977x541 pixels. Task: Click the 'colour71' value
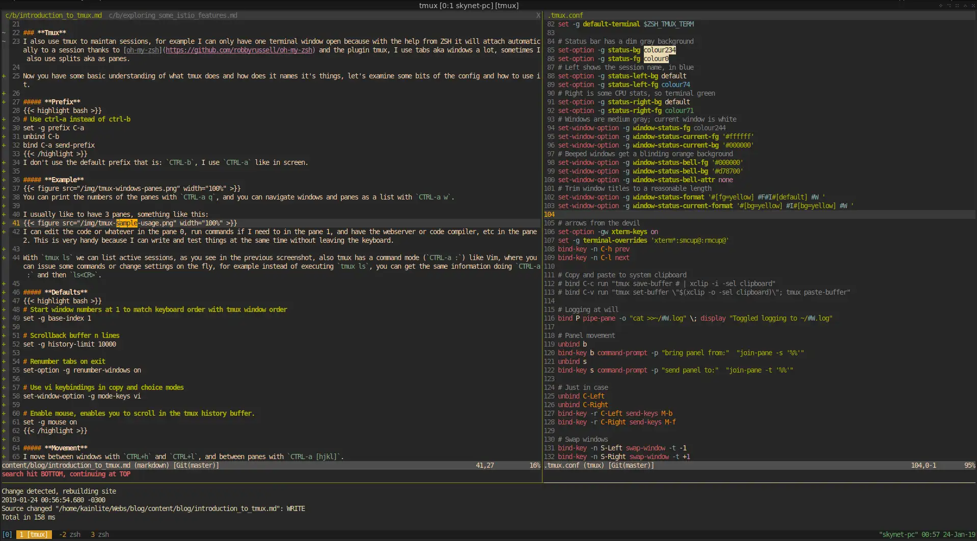680,110
